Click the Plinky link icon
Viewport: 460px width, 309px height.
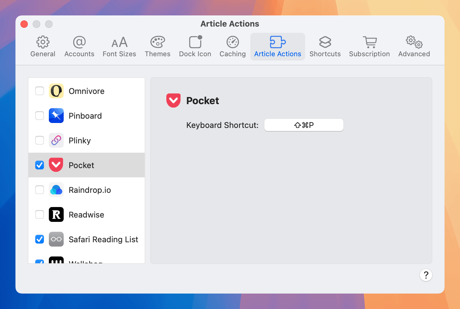tap(56, 140)
